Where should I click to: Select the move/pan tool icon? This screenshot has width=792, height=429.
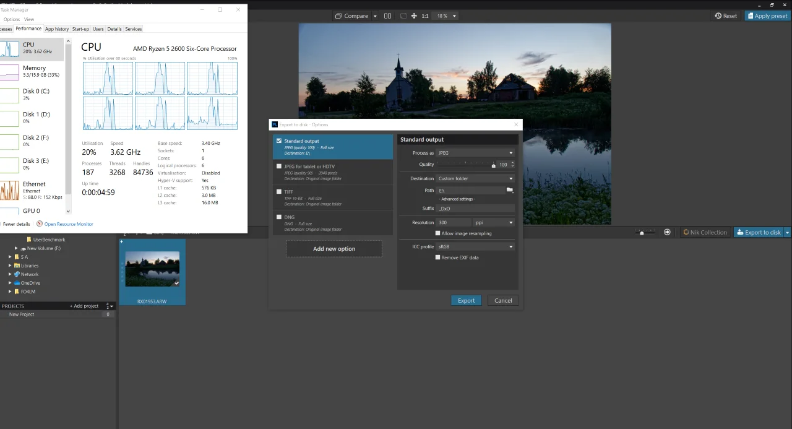414,16
